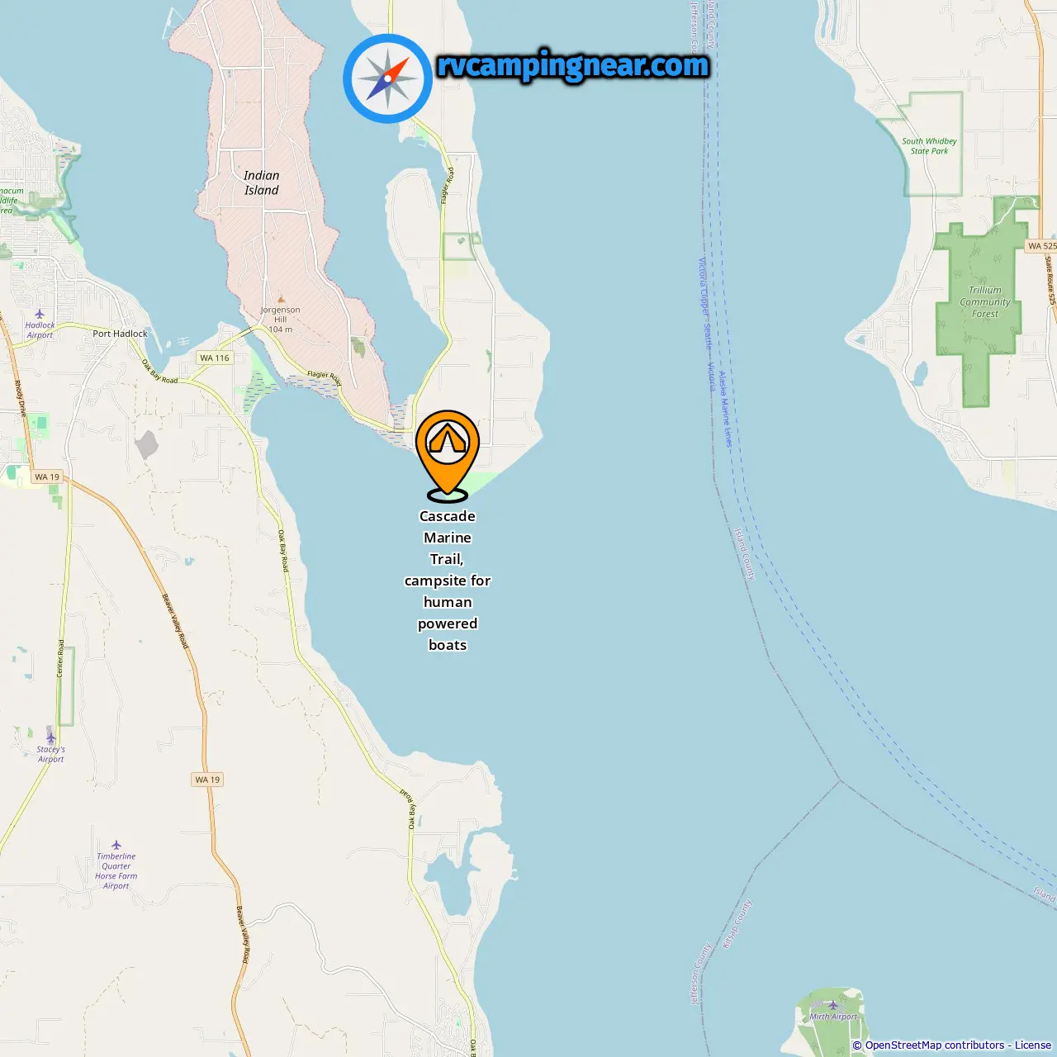Image resolution: width=1057 pixels, height=1057 pixels.
Task: Open the rvcampingnear.com site title
Action: point(573,65)
